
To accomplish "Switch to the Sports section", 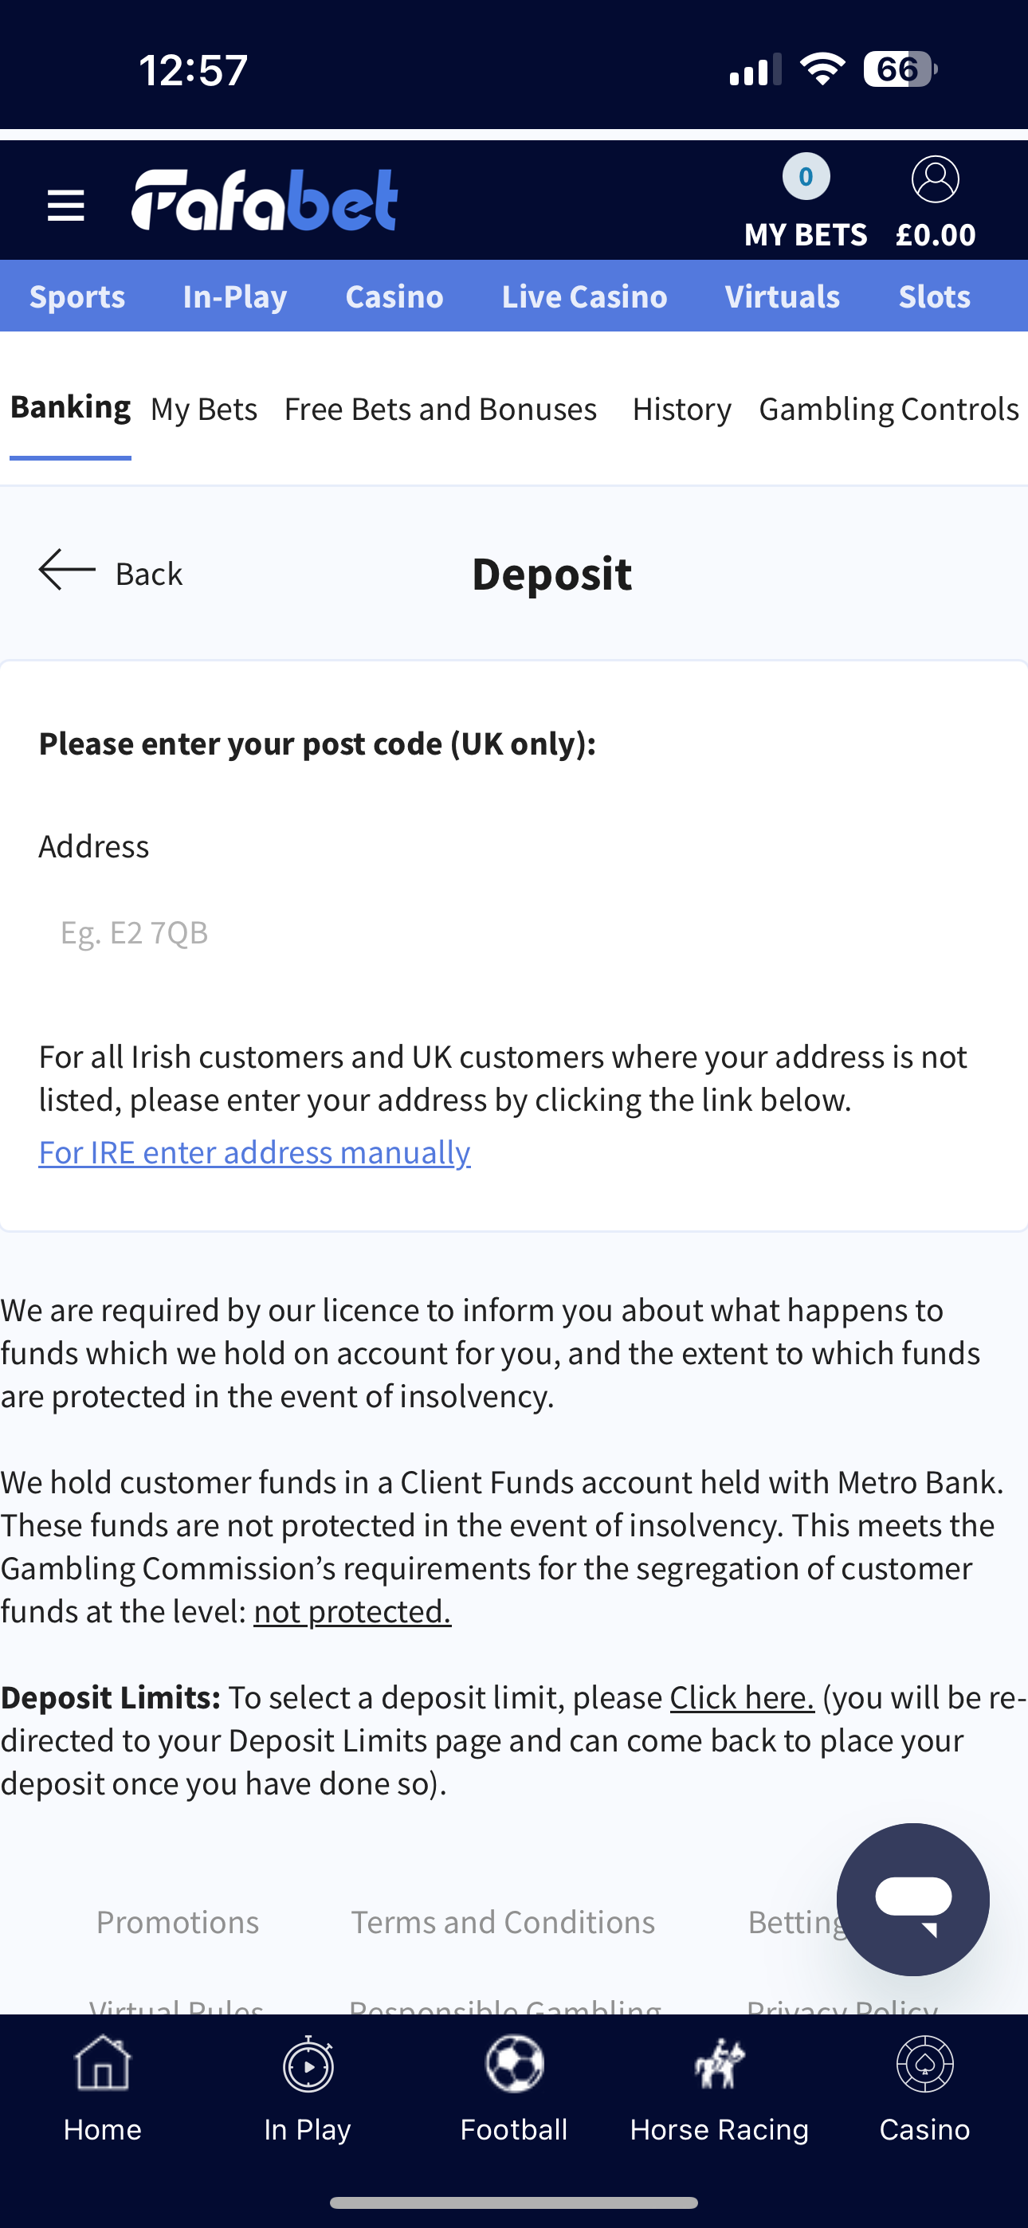I will tap(77, 296).
